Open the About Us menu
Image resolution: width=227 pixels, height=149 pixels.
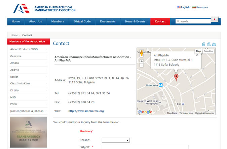(x=35, y=21)
